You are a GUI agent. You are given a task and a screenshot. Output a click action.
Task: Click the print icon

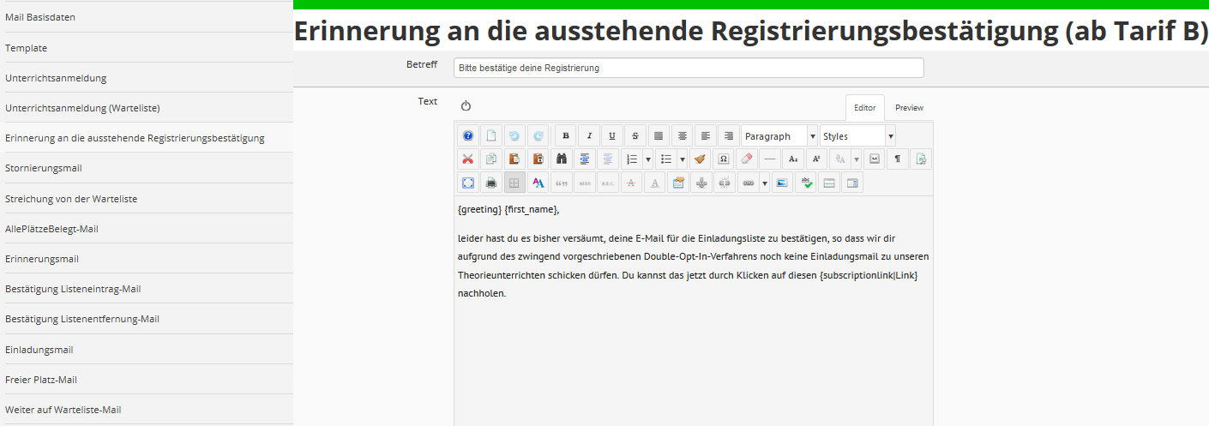click(x=491, y=183)
